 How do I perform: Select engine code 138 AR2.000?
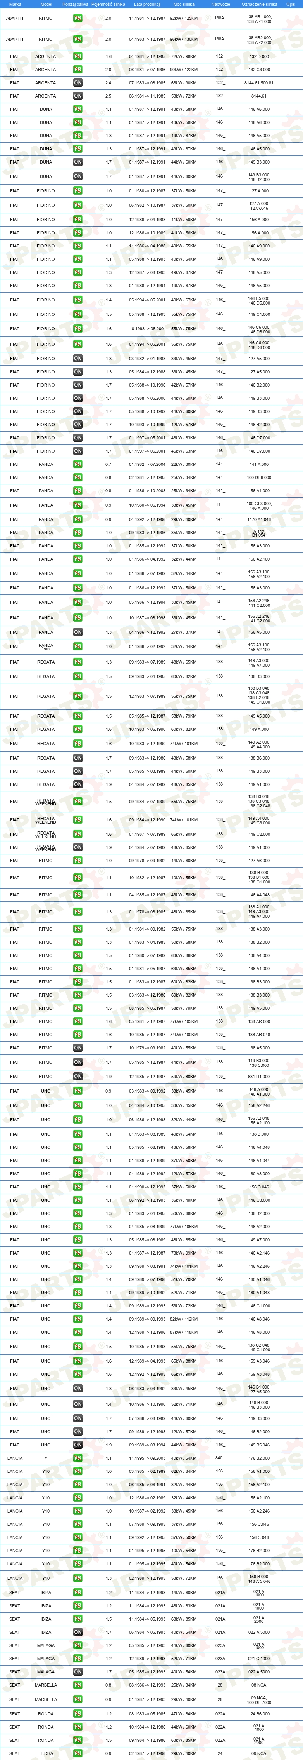[x=259, y=40]
